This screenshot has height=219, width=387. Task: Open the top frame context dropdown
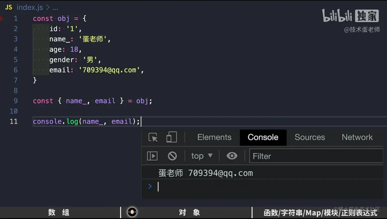[x=202, y=156]
